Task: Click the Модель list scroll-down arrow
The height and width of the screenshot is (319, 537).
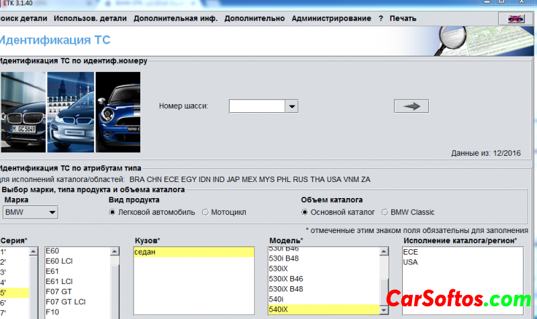Action: pos(384,310)
